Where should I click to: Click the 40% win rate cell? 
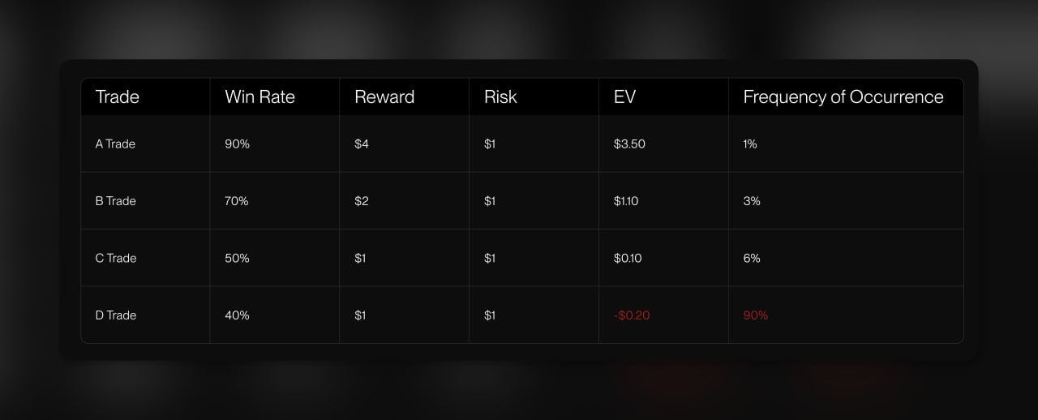point(237,315)
